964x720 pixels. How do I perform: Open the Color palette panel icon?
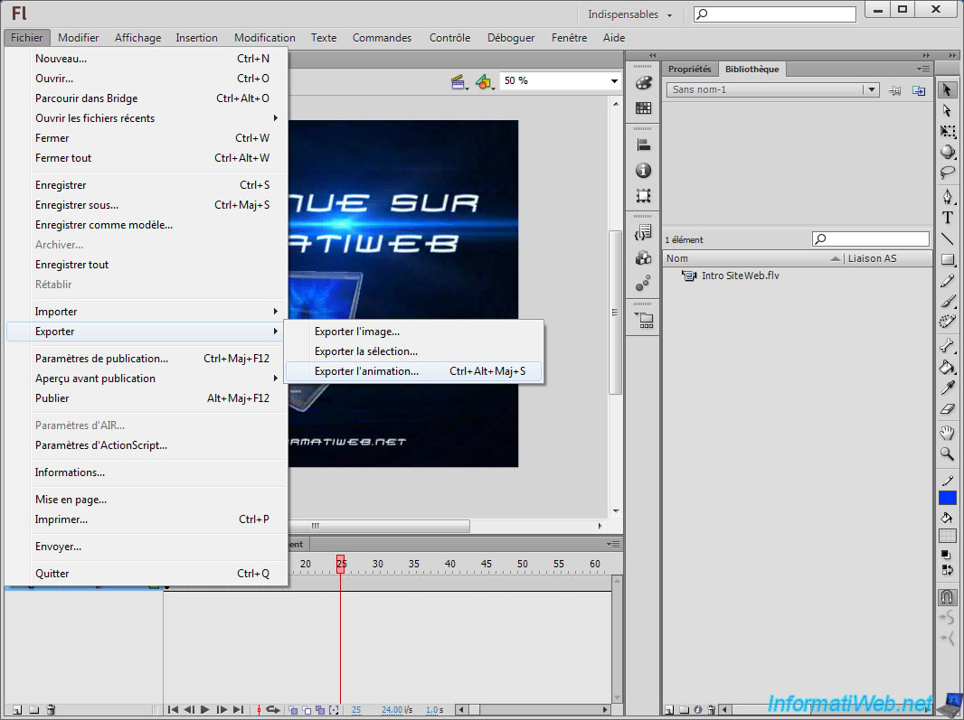point(643,83)
